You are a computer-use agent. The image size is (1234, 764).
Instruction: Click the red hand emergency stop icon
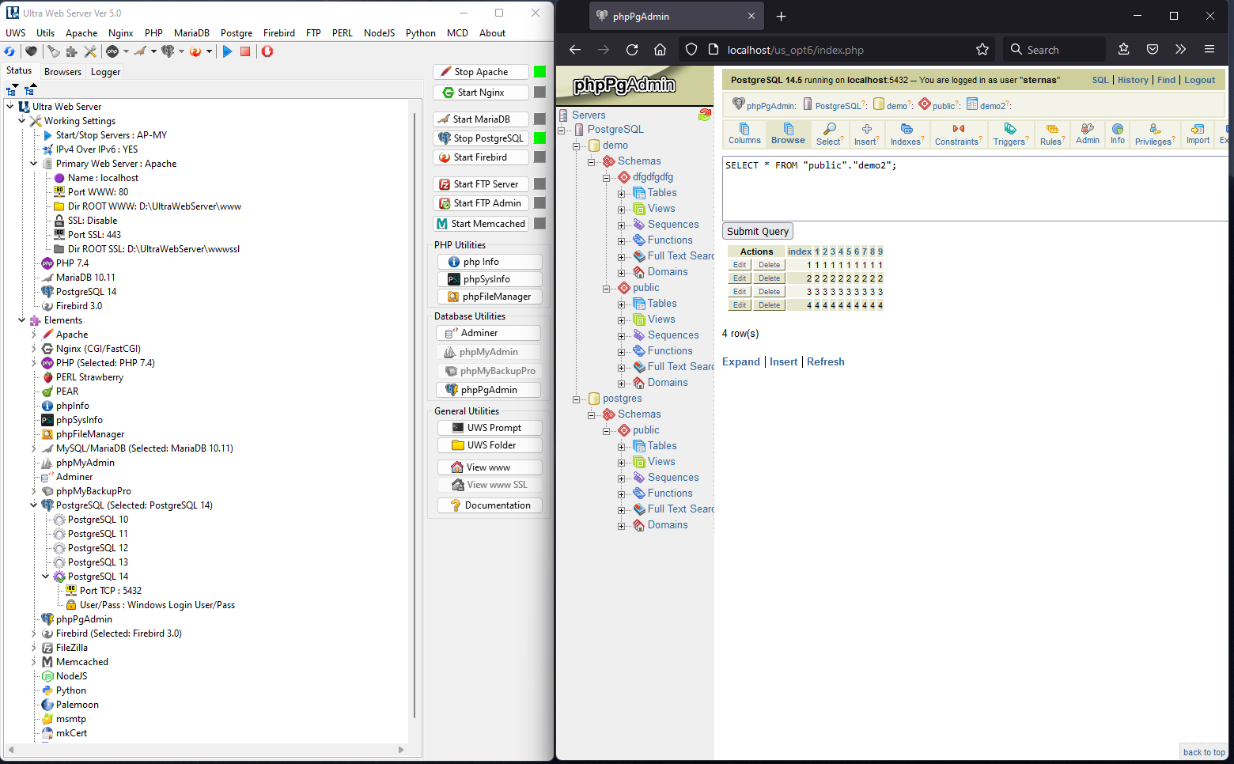click(267, 51)
